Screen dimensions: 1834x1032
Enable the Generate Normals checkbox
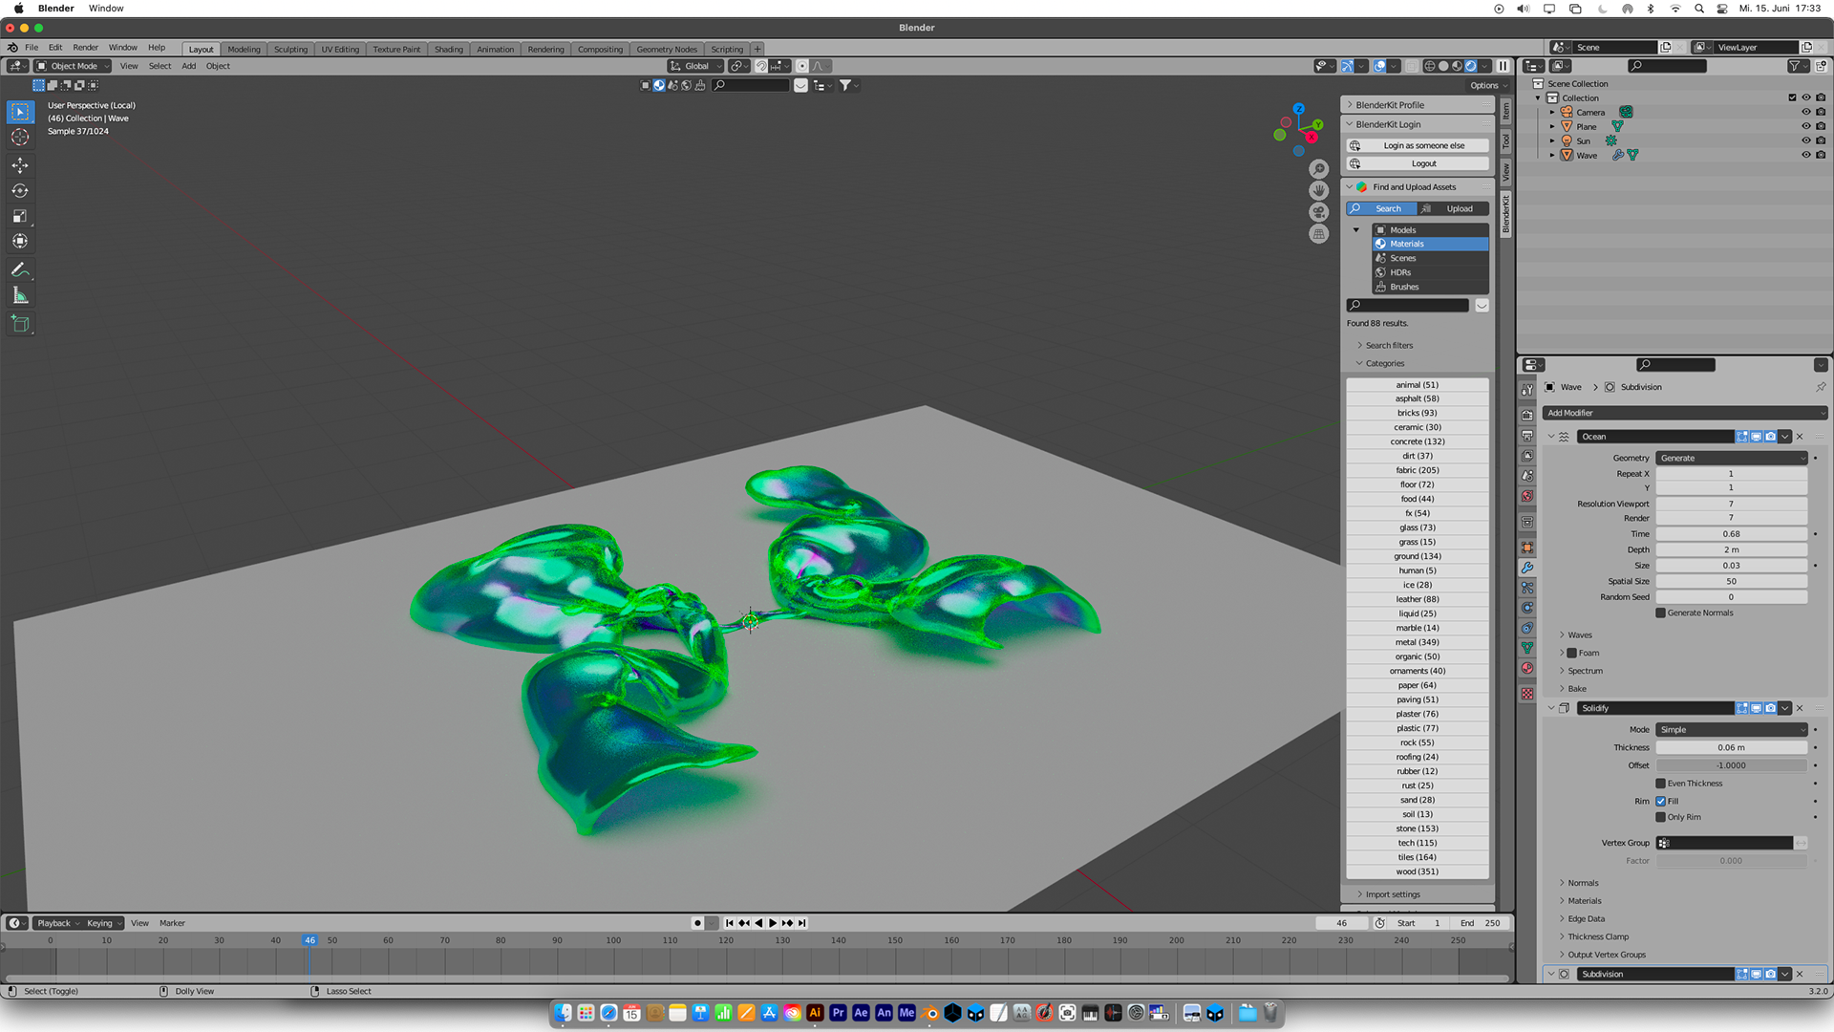(1660, 613)
